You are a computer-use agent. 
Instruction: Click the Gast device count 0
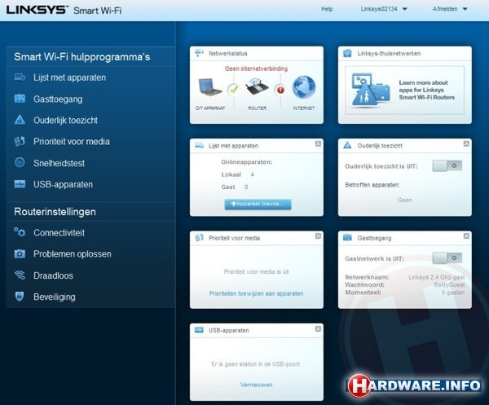(246, 187)
